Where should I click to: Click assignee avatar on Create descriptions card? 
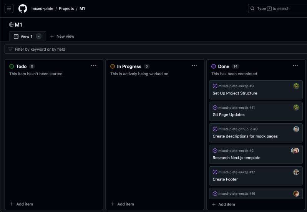[x=296, y=129]
